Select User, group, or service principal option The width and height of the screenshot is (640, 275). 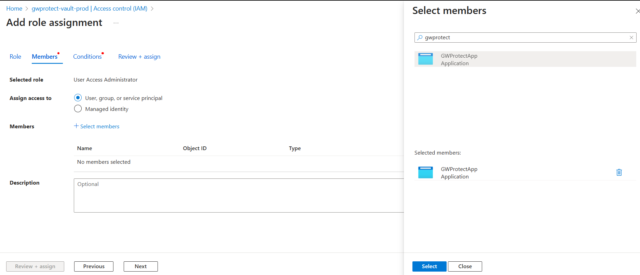coord(78,98)
